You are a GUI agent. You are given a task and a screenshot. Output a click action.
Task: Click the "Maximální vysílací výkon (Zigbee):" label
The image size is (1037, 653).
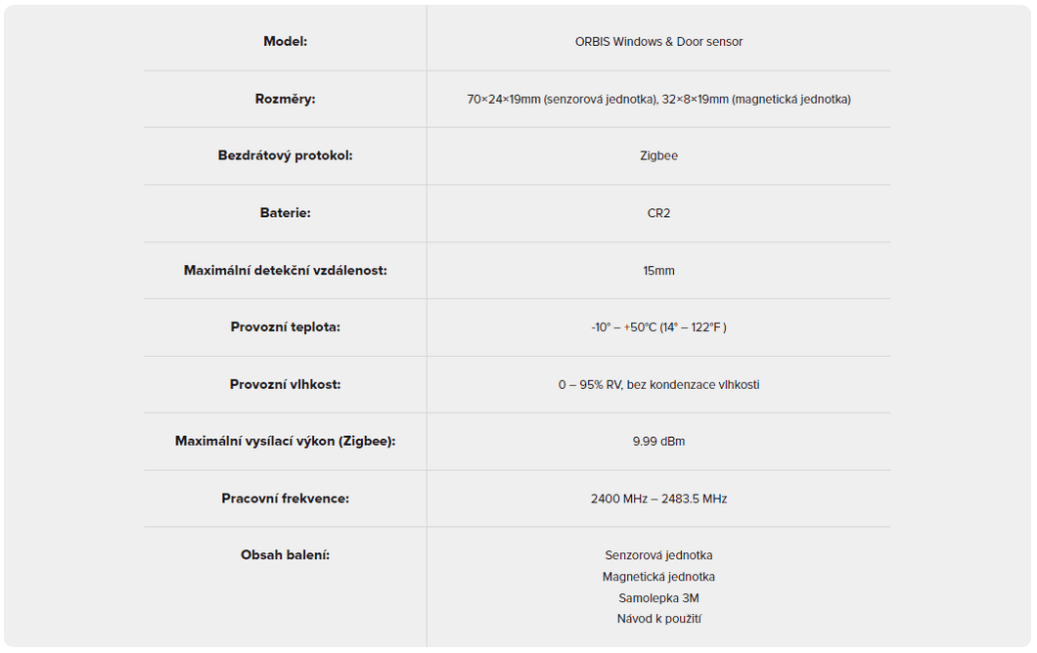(285, 441)
